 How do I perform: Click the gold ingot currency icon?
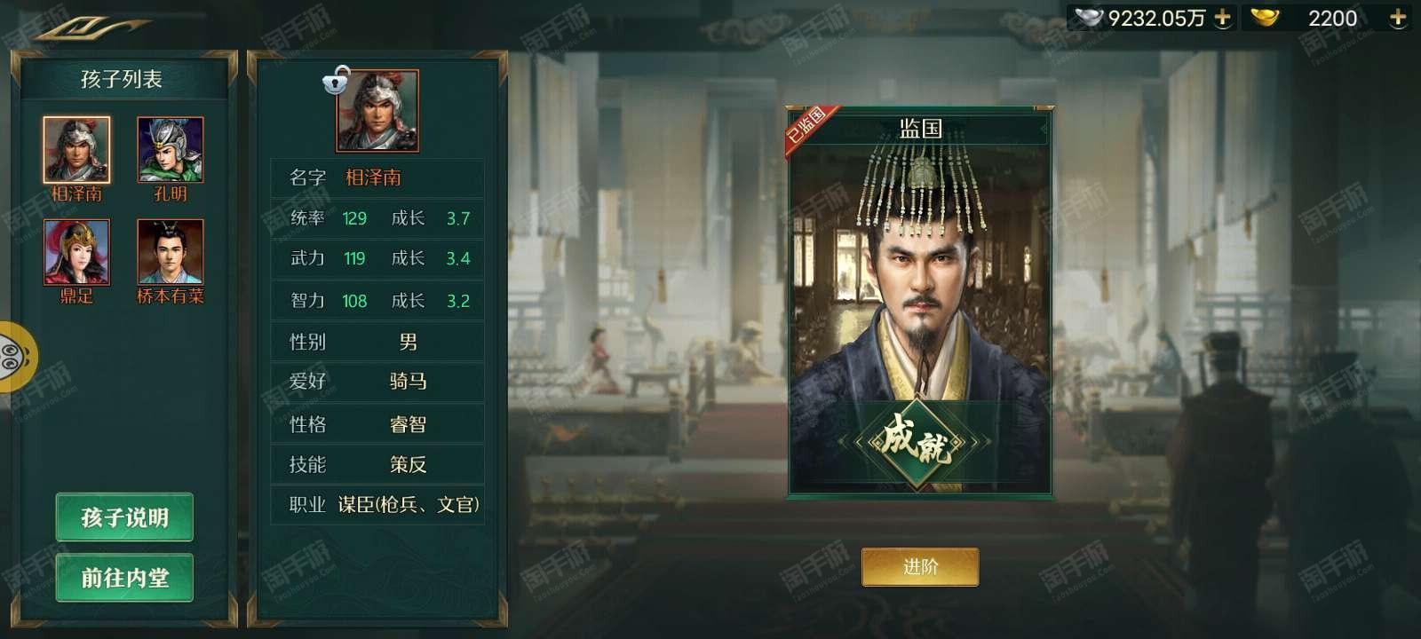tap(1264, 17)
